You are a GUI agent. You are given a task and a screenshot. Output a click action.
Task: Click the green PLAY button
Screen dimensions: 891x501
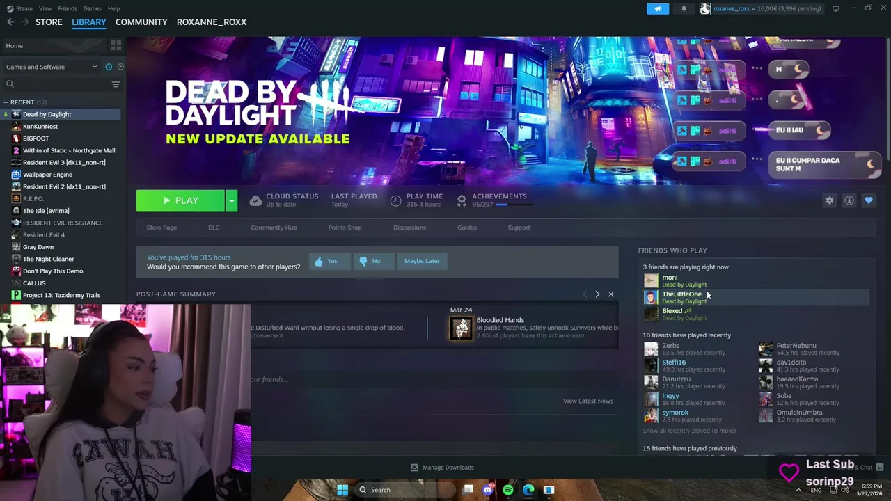pos(180,200)
